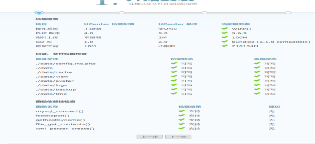Click the 类Unix value
Viewport: 315px width, 144px height.
(168, 29)
